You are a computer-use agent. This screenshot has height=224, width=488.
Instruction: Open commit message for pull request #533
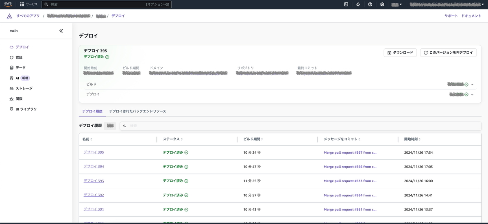pos(350,181)
